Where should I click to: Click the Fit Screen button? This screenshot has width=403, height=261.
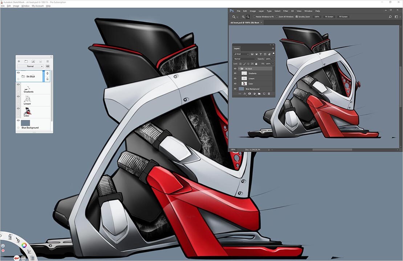click(x=329, y=17)
